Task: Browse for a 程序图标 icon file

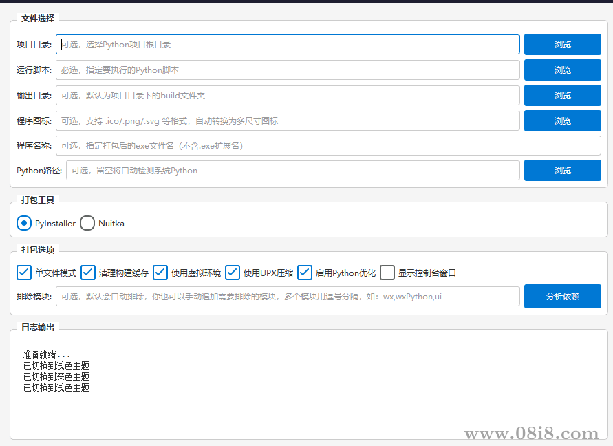Action: (562, 120)
